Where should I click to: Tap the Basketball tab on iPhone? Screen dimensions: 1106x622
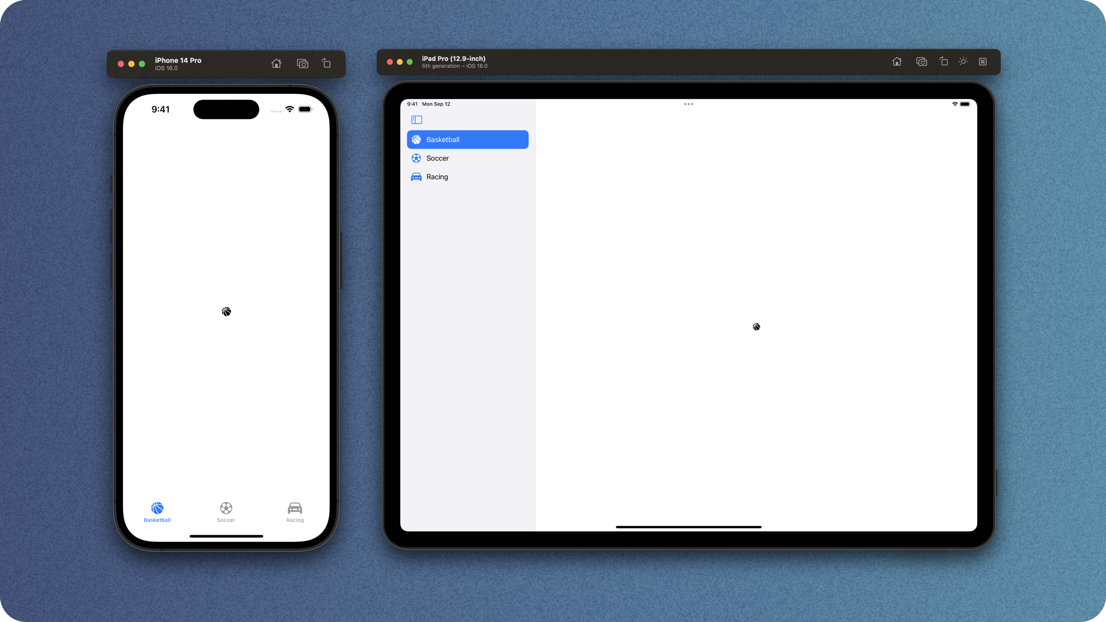(x=157, y=512)
